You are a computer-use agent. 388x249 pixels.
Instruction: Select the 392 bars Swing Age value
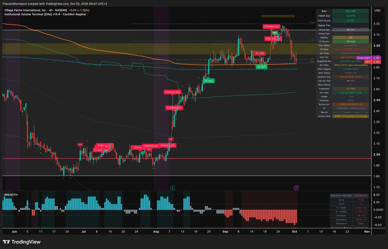coord(350,30)
